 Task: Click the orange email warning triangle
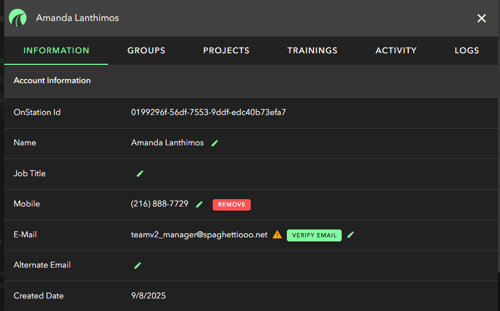(277, 235)
